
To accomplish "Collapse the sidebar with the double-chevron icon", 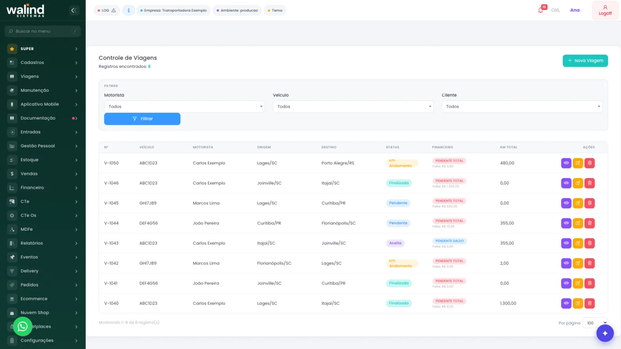I will (74, 10).
